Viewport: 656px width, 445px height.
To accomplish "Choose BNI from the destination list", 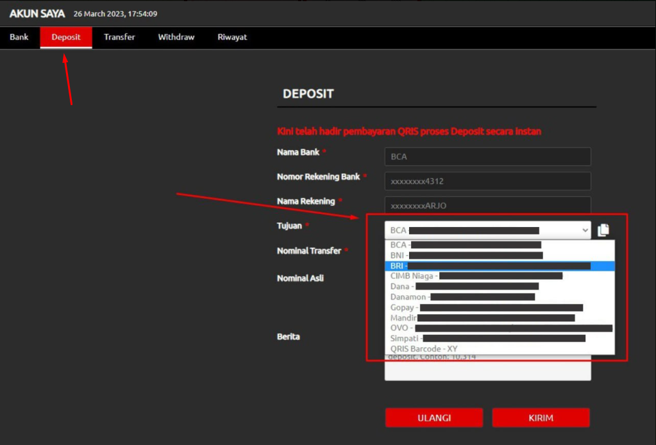I will [399, 255].
